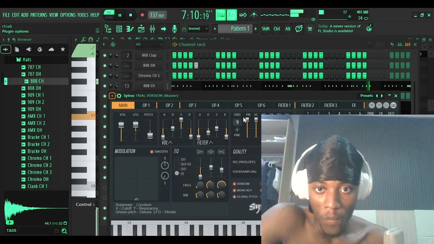Toggle typing keyboard to piano icon

tap(221, 15)
